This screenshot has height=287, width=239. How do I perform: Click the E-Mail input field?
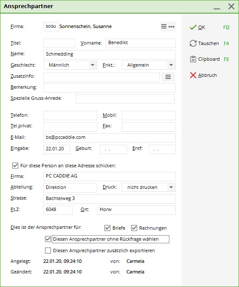[110, 138]
